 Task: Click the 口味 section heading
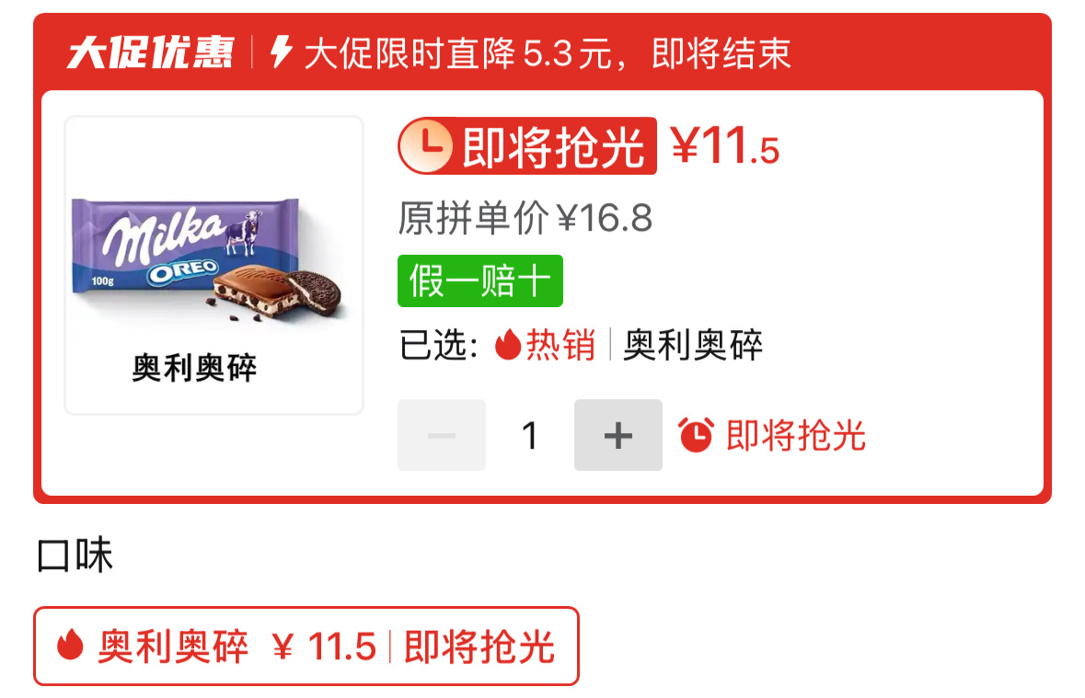(75, 555)
